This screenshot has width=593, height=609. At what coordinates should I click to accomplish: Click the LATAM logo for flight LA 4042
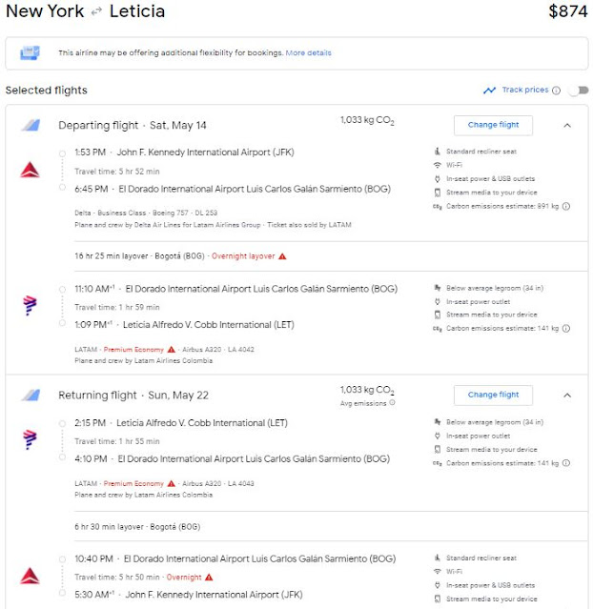tap(30, 305)
